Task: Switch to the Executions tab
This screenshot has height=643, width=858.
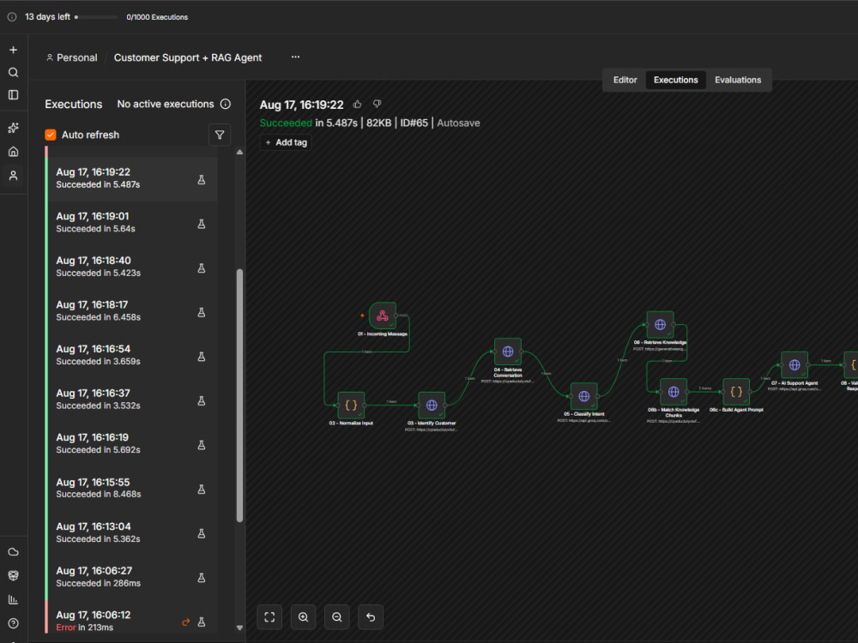Action: click(x=676, y=80)
